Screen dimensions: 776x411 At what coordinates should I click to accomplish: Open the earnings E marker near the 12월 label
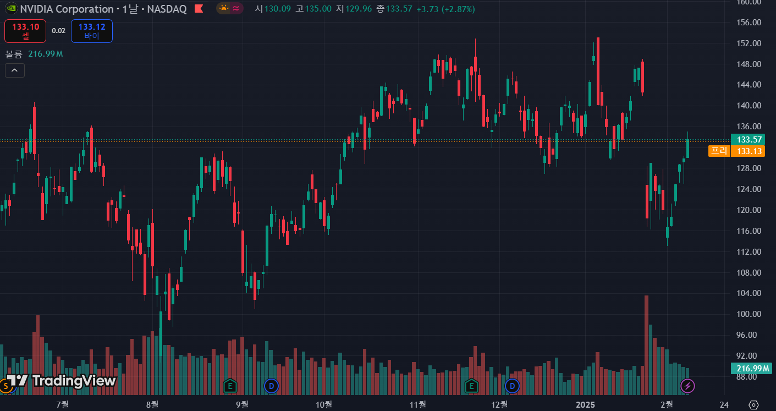tap(471, 386)
